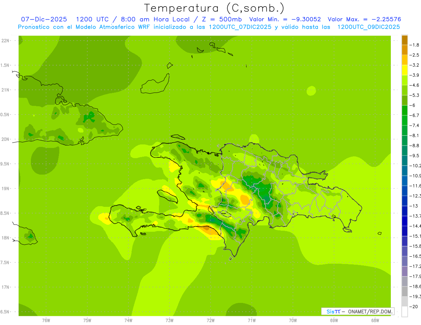
Task: Select the 'Valor Max. = -2.25576' reading
Action: tap(364, 19)
